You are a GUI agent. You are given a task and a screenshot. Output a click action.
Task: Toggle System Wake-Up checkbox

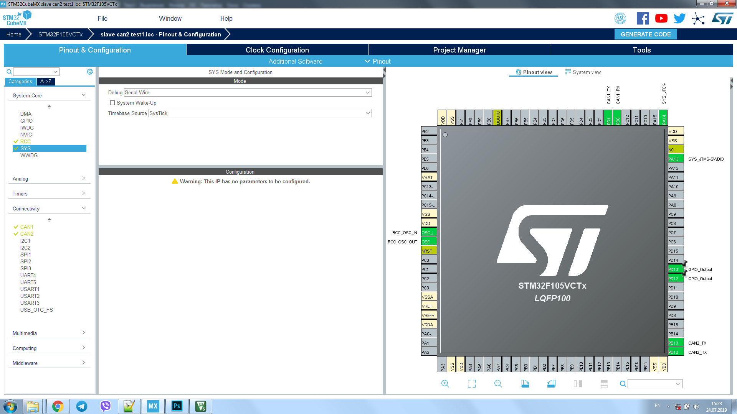pos(112,103)
